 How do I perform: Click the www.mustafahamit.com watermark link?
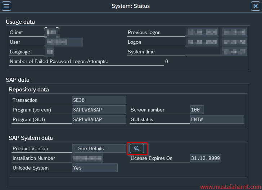(x=230, y=187)
